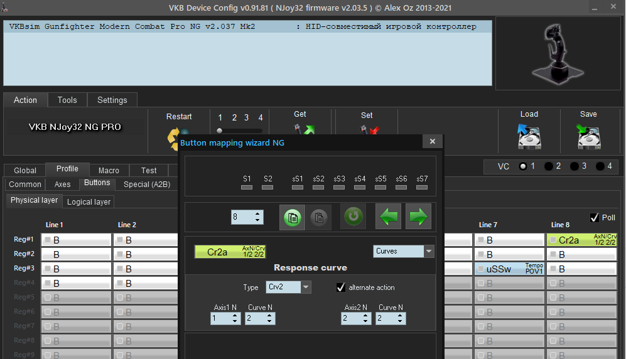This screenshot has height=359, width=626.
Task: Select VC radio option 4
Action: click(x=600, y=166)
